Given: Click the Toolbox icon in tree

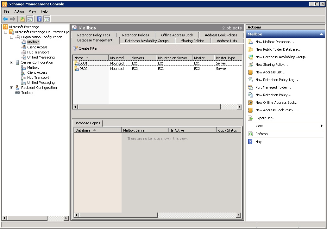Looking at the screenshot, I should click(x=17, y=93).
